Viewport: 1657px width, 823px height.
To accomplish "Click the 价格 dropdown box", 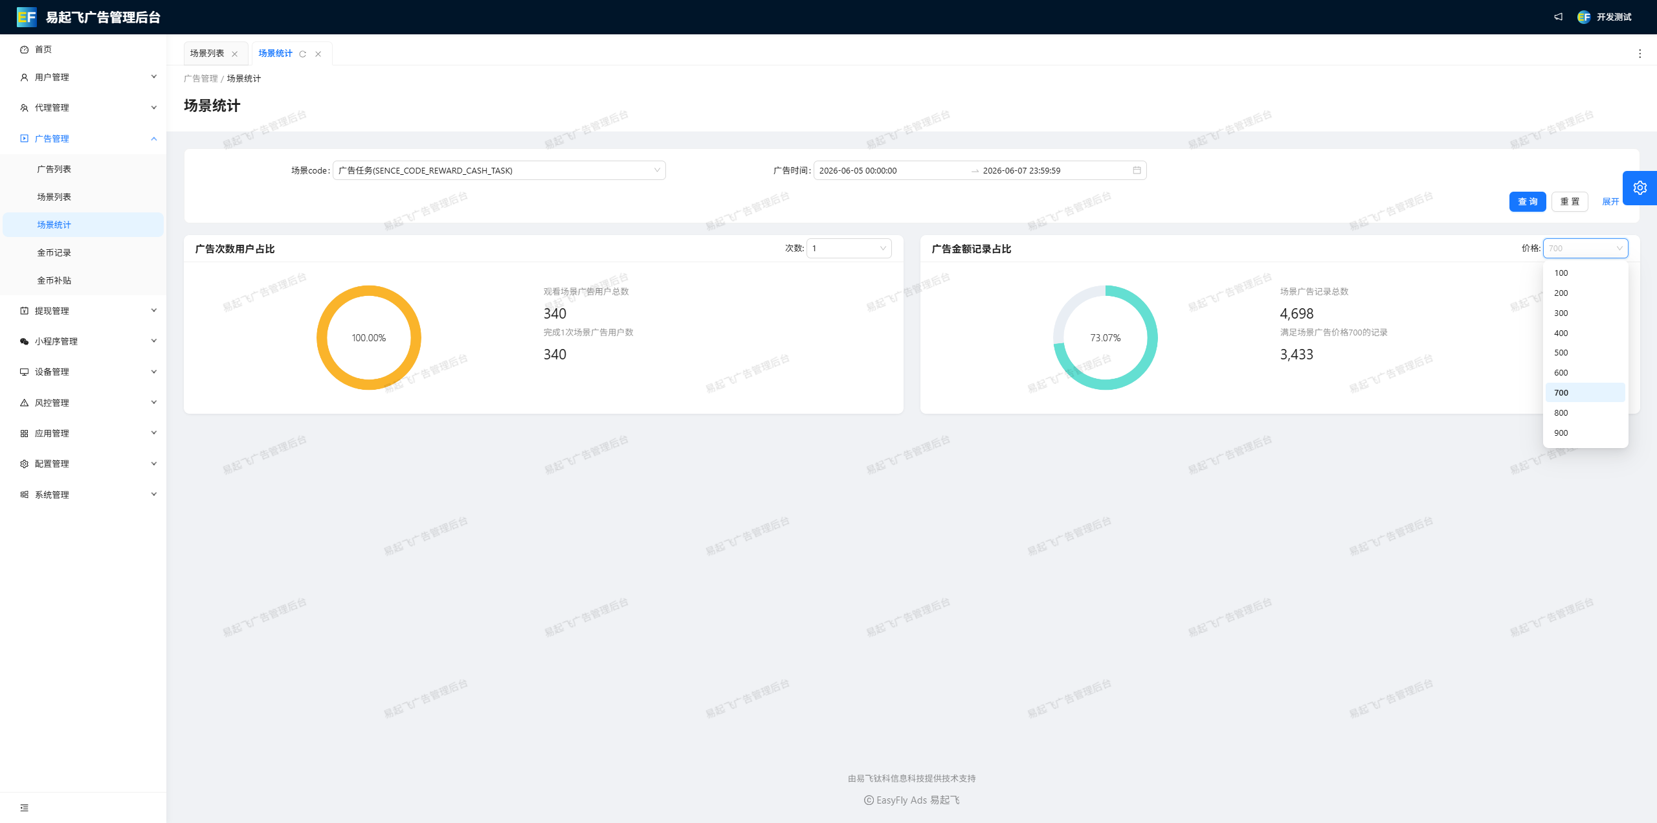I will [x=1585, y=248].
